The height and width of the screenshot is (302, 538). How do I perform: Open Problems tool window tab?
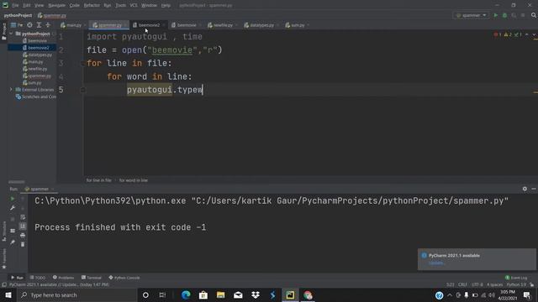[64, 278]
